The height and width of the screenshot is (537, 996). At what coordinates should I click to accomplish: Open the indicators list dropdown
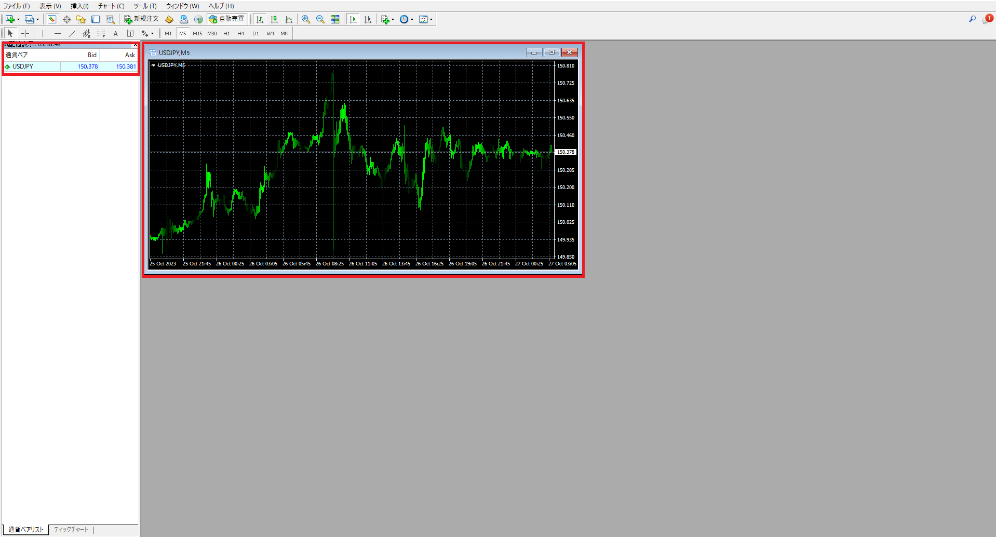(x=393, y=20)
